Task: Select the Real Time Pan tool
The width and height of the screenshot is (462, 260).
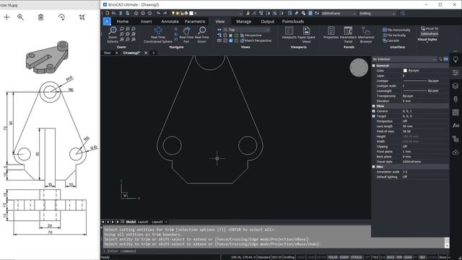Action: tap(186, 35)
